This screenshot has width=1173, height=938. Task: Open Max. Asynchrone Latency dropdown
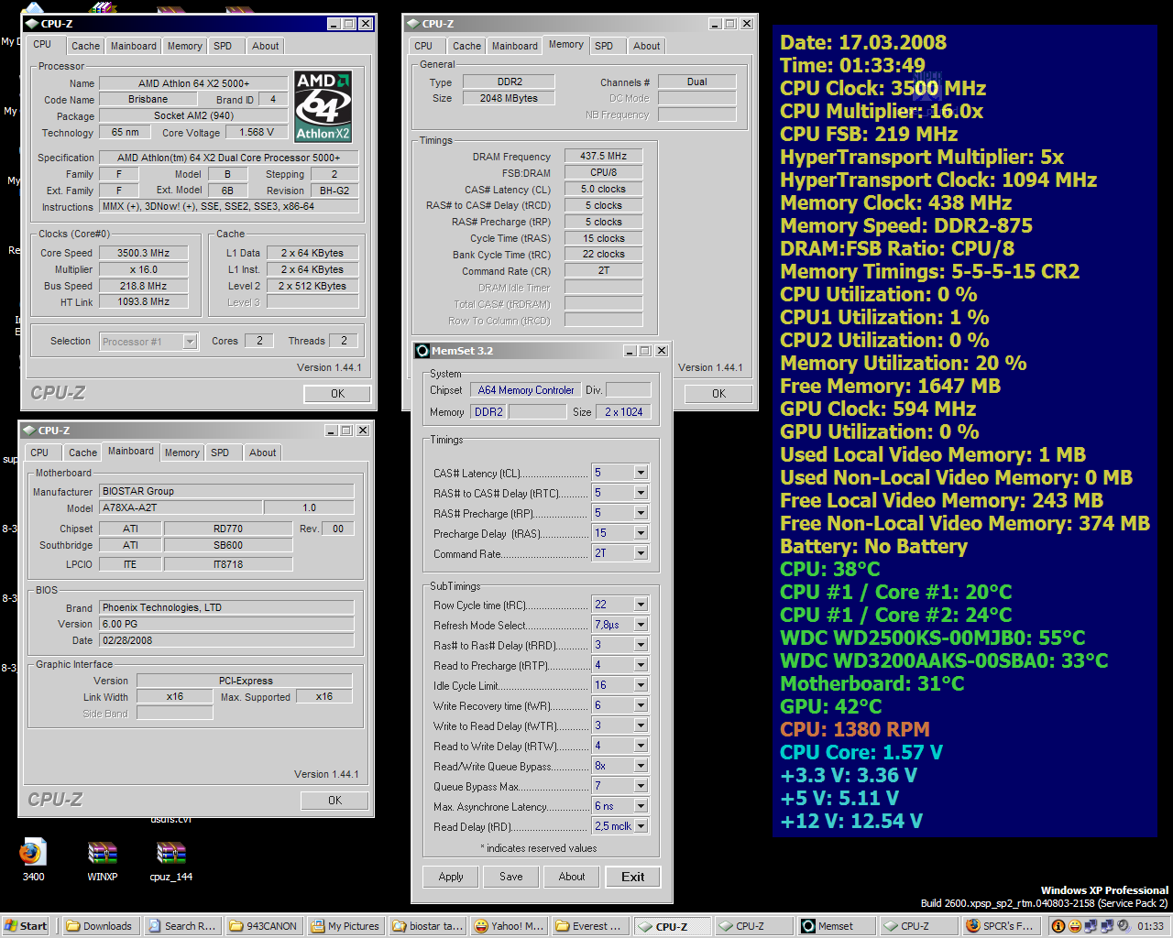[x=641, y=806]
